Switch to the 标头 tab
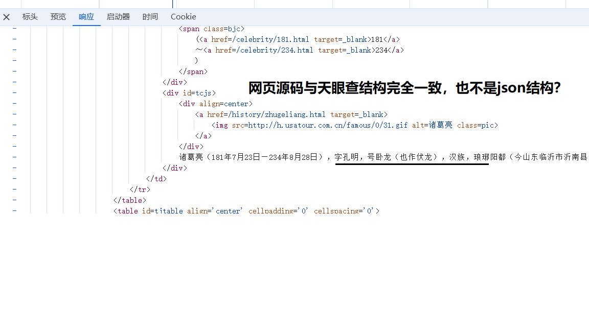Screen dimensions: 589x331 tap(30, 17)
